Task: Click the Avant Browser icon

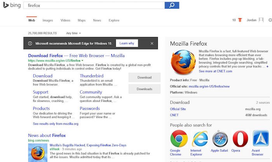Action: [x=261, y=139]
